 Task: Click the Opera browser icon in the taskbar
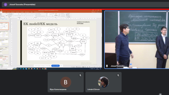(x=40, y=69)
